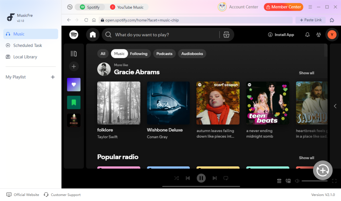Image resolution: width=341 pixels, height=201 pixels.
Task: Select the All filter chip
Action: click(103, 54)
